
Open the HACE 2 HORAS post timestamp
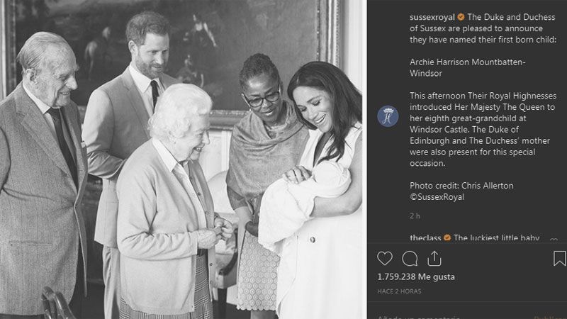(399, 291)
